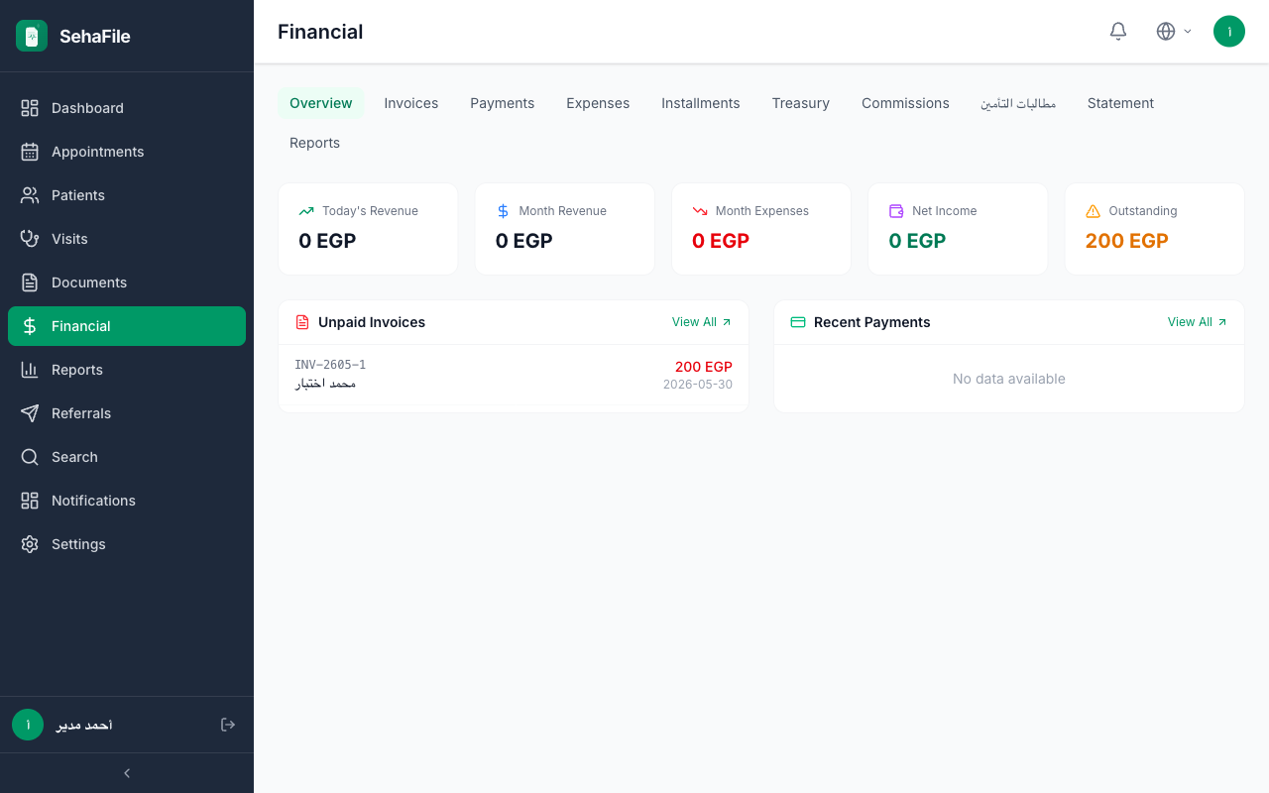Click the Documents file icon
Viewport: 1269px width, 793px height.
point(30,283)
